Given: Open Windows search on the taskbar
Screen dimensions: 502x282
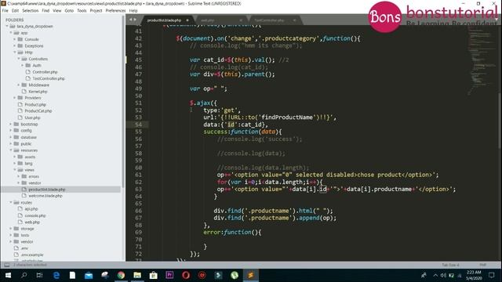Looking at the screenshot, I should [x=24, y=275].
